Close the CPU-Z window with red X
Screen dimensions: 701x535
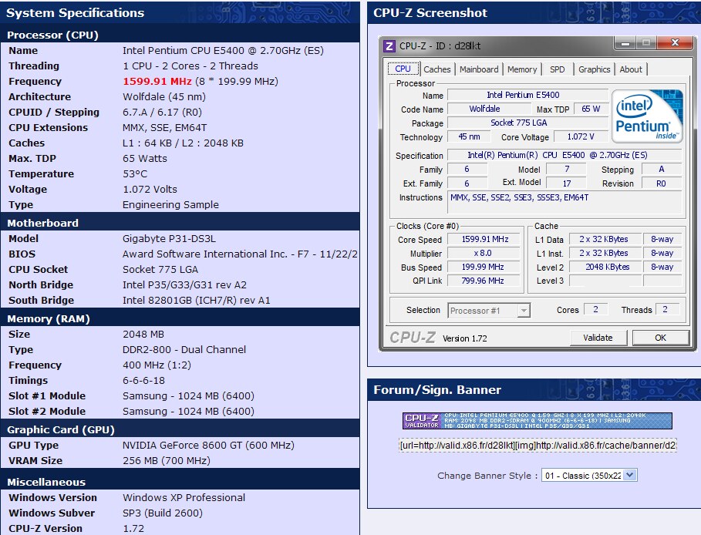click(x=675, y=44)
